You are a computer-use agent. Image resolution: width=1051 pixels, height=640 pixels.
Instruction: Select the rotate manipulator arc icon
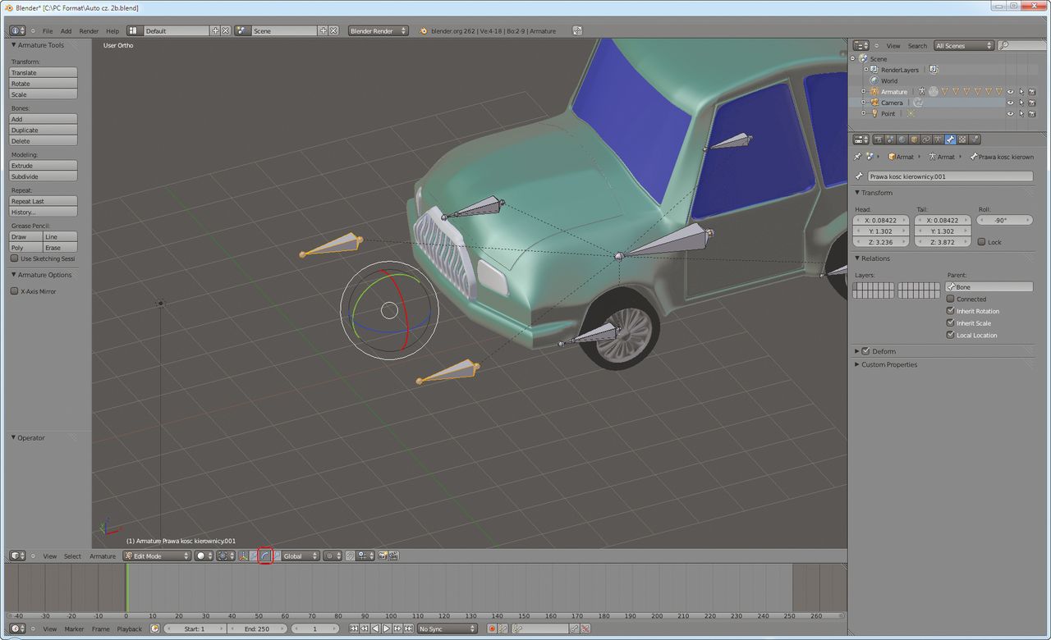click(x=265, y=555)
